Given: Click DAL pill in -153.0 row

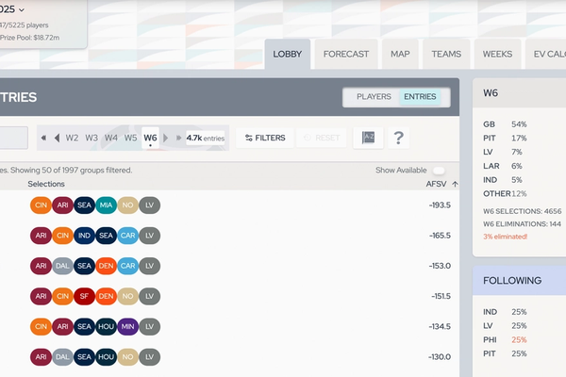Looking at the screenshot, I should pos(63,266).
